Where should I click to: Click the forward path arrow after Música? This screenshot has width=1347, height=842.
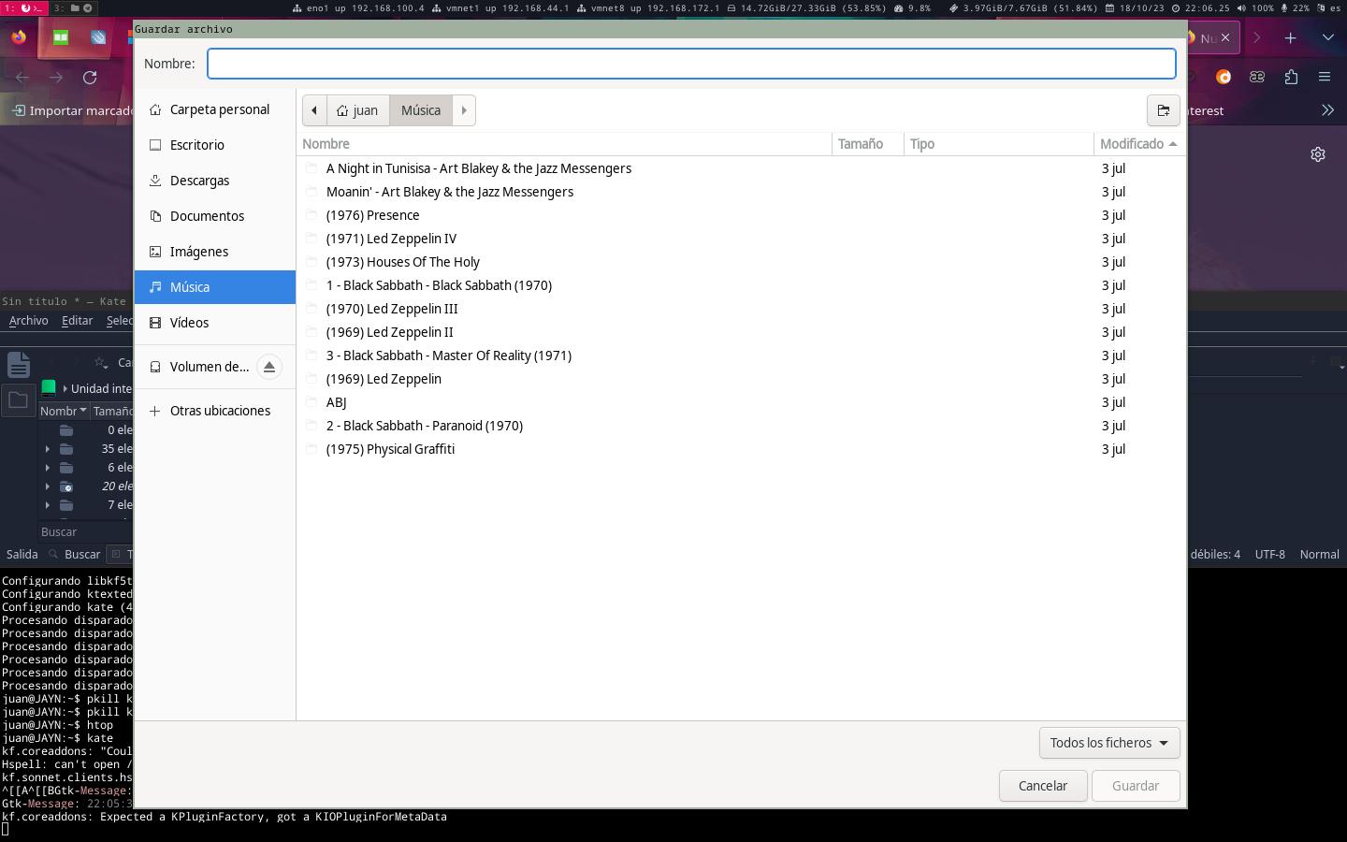pyautogui.click(x=464, y=110)
